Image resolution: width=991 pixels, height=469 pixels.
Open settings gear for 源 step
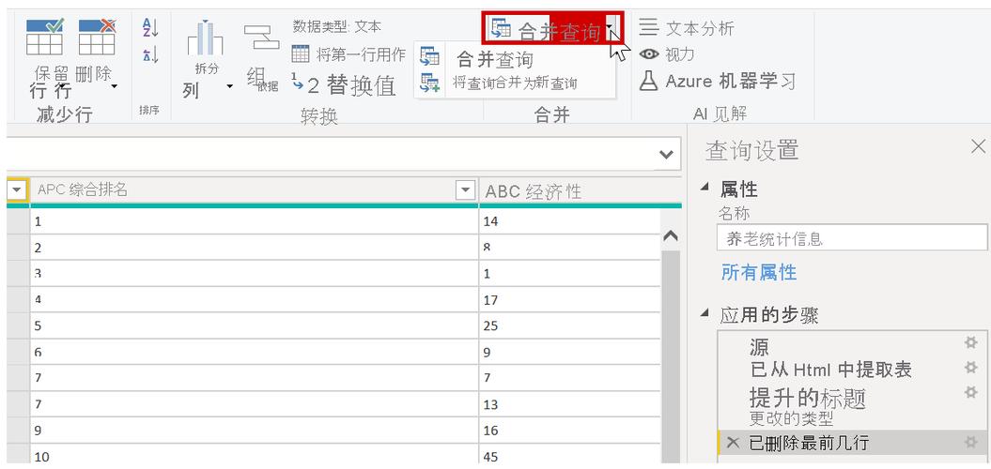(x=970, y=342)
